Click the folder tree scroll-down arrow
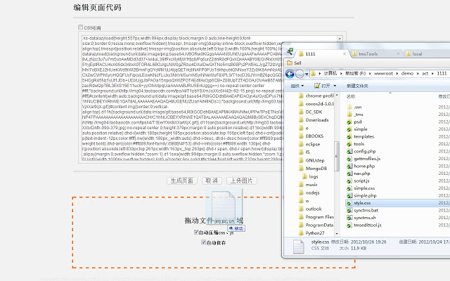The image size is (450, 281). [337, 234]
